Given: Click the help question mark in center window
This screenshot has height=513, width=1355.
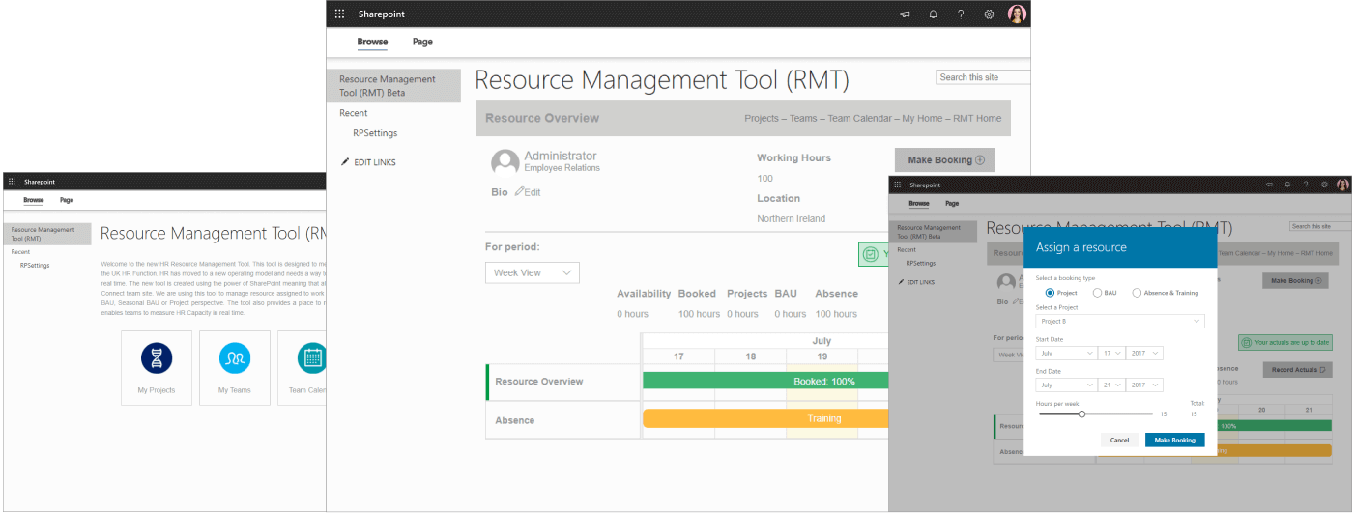Looking at the screenshot, I should [961, 14].
